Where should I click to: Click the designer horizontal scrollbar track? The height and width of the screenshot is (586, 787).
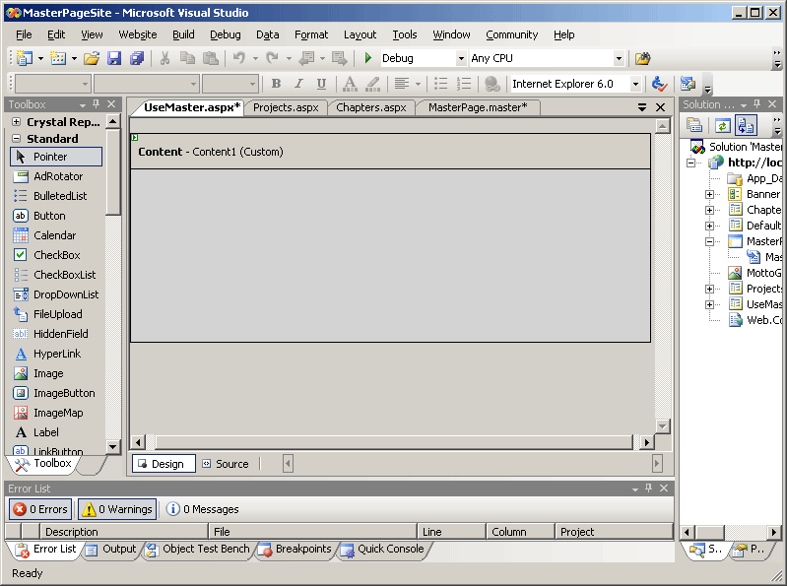click(x=394, y=442)
